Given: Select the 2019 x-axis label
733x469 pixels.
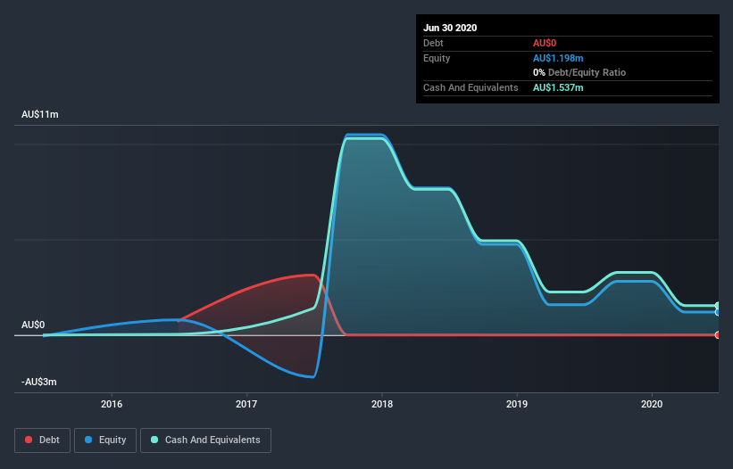Looking at the screenshot, I should (517, 404).
